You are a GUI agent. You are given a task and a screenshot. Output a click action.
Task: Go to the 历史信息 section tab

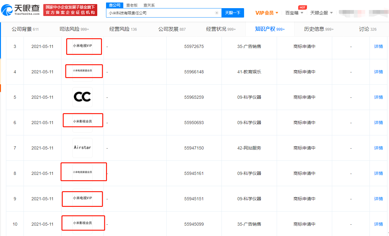(318, 29)
